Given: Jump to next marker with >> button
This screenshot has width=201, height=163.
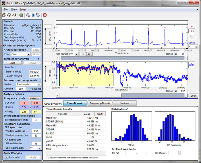Looking at the screenshot, I should click(x=89, y=54).
